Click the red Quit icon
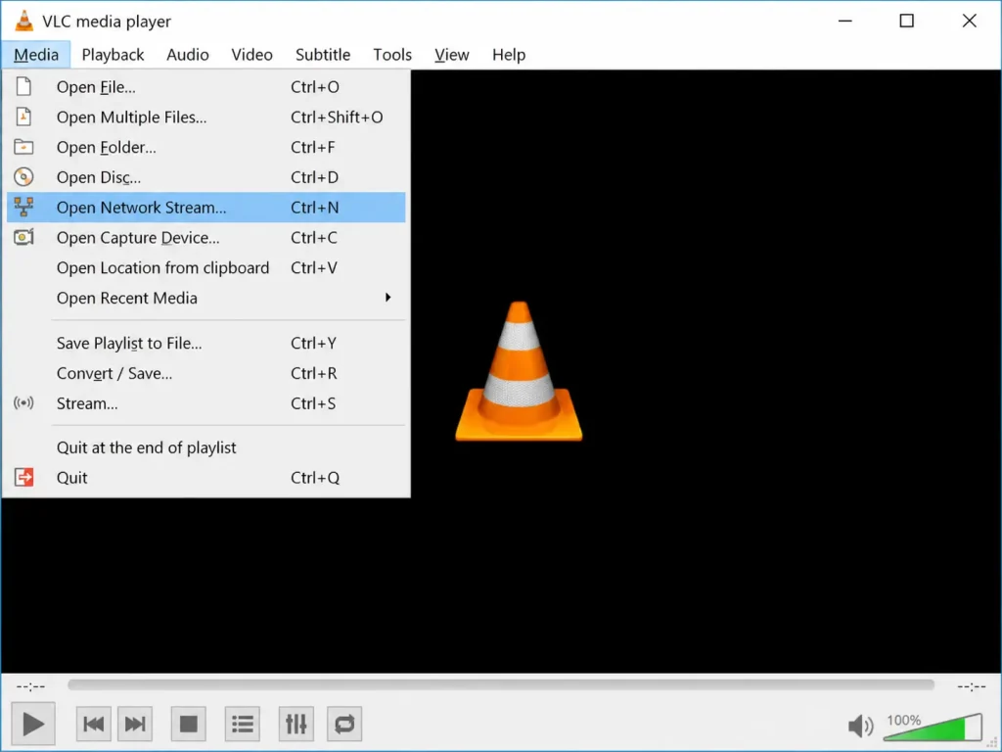The image size is (1002, 752). pos(23,477)
